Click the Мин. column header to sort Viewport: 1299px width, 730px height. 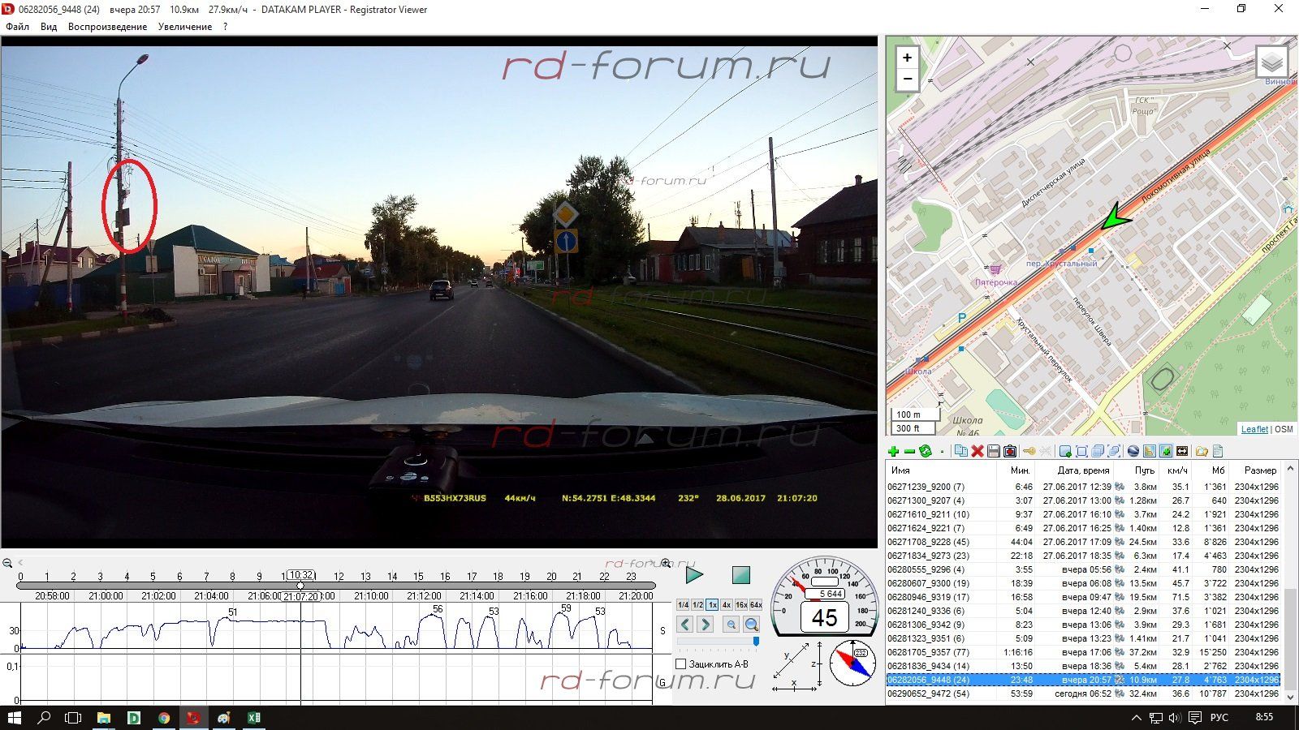(1020, 470)
